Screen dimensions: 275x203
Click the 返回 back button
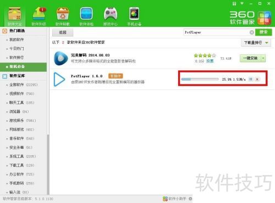(x=63, y=32)
